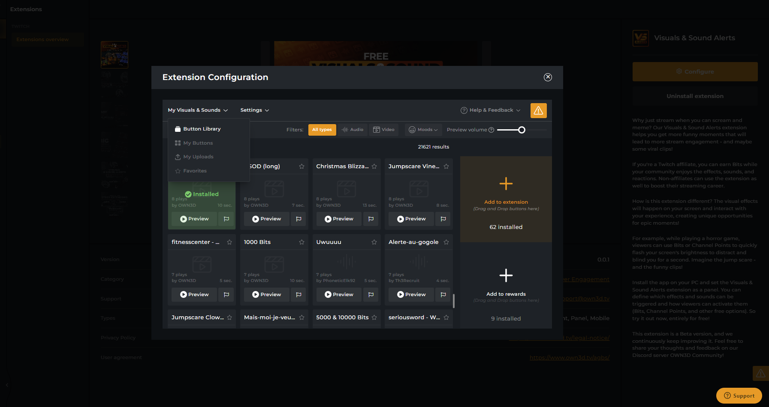
Task: Open the Moods filter dropdown
Action: pos(423,130)
